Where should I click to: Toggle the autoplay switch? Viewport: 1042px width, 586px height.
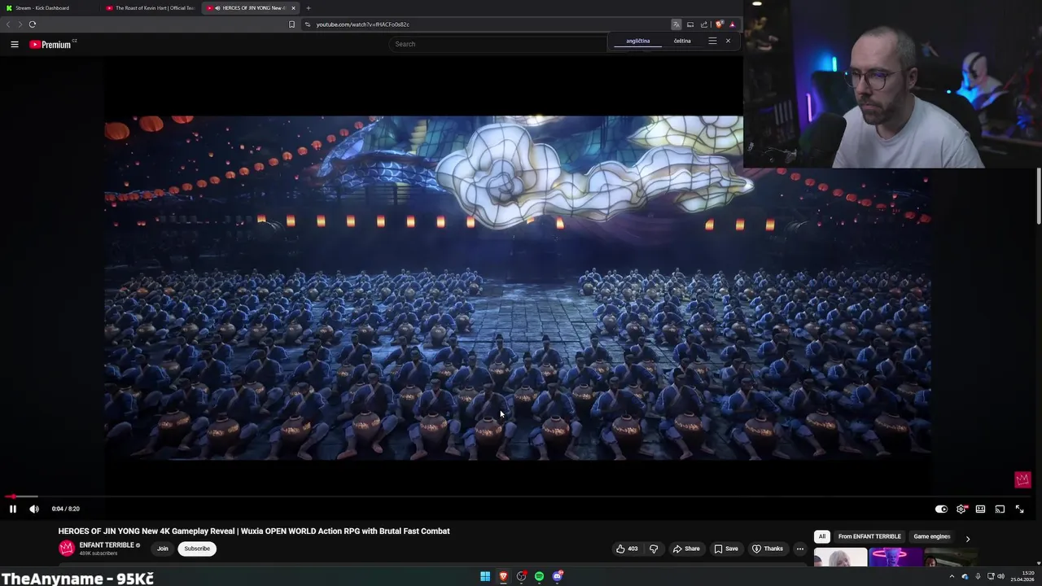[941, 509]
